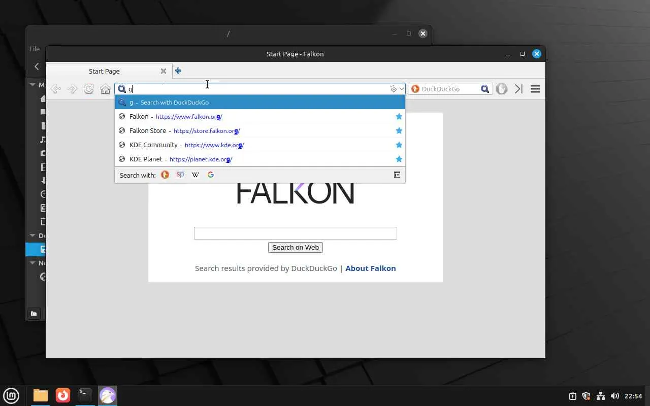Open the Linux Mint start menu
Viewport: 650px width, 406px height.
click(11, 395)
